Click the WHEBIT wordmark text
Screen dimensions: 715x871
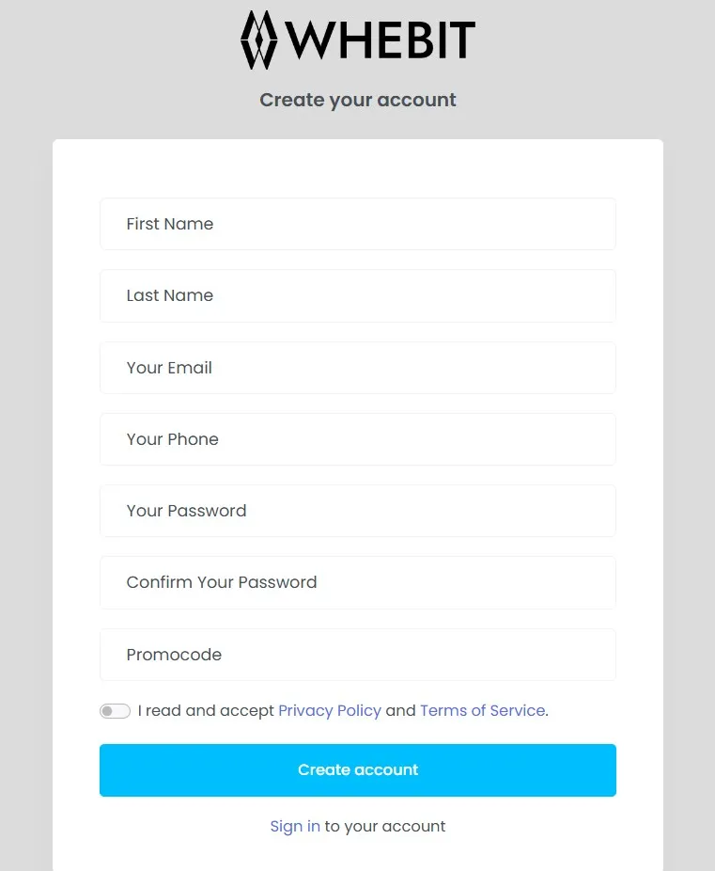[x=380, y=40]
